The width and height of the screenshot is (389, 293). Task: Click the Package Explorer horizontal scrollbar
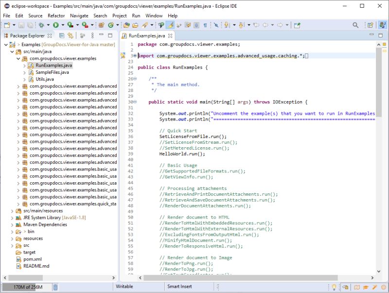point(59,277)
